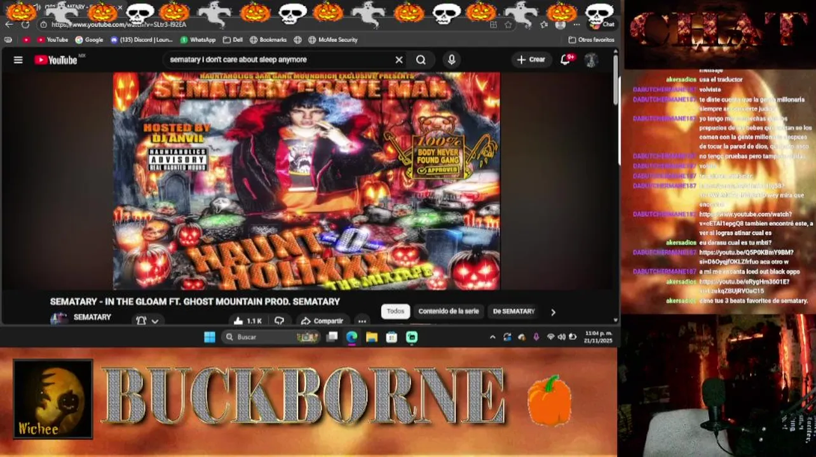Switch to Microsoft Edge in taskbar
The width and height of the screenshot is (816, 457).
351,337
